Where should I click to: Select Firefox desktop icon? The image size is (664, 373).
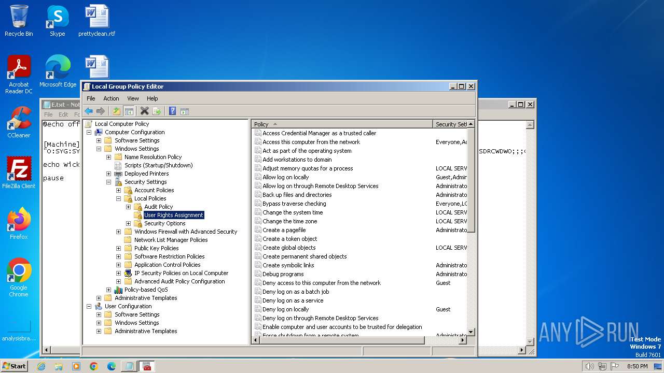point(19,224)
